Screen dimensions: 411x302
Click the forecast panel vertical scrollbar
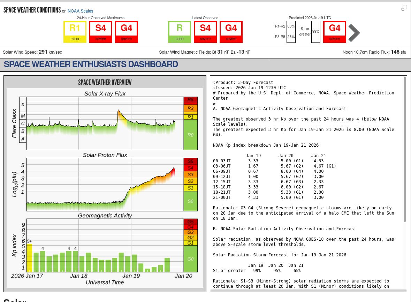[405, 149]
